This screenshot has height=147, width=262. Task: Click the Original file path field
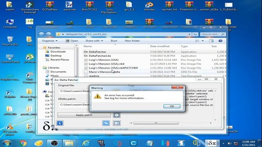pos(75,91)
